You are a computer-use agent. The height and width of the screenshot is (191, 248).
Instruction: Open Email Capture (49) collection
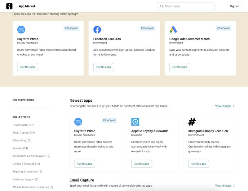point(24,133)
